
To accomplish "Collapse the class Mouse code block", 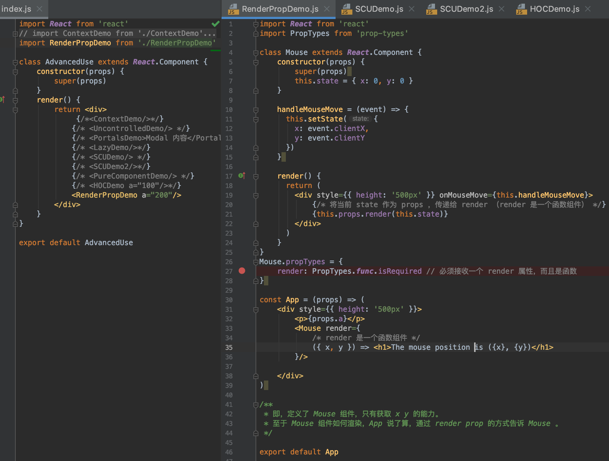I will point(256,53).
